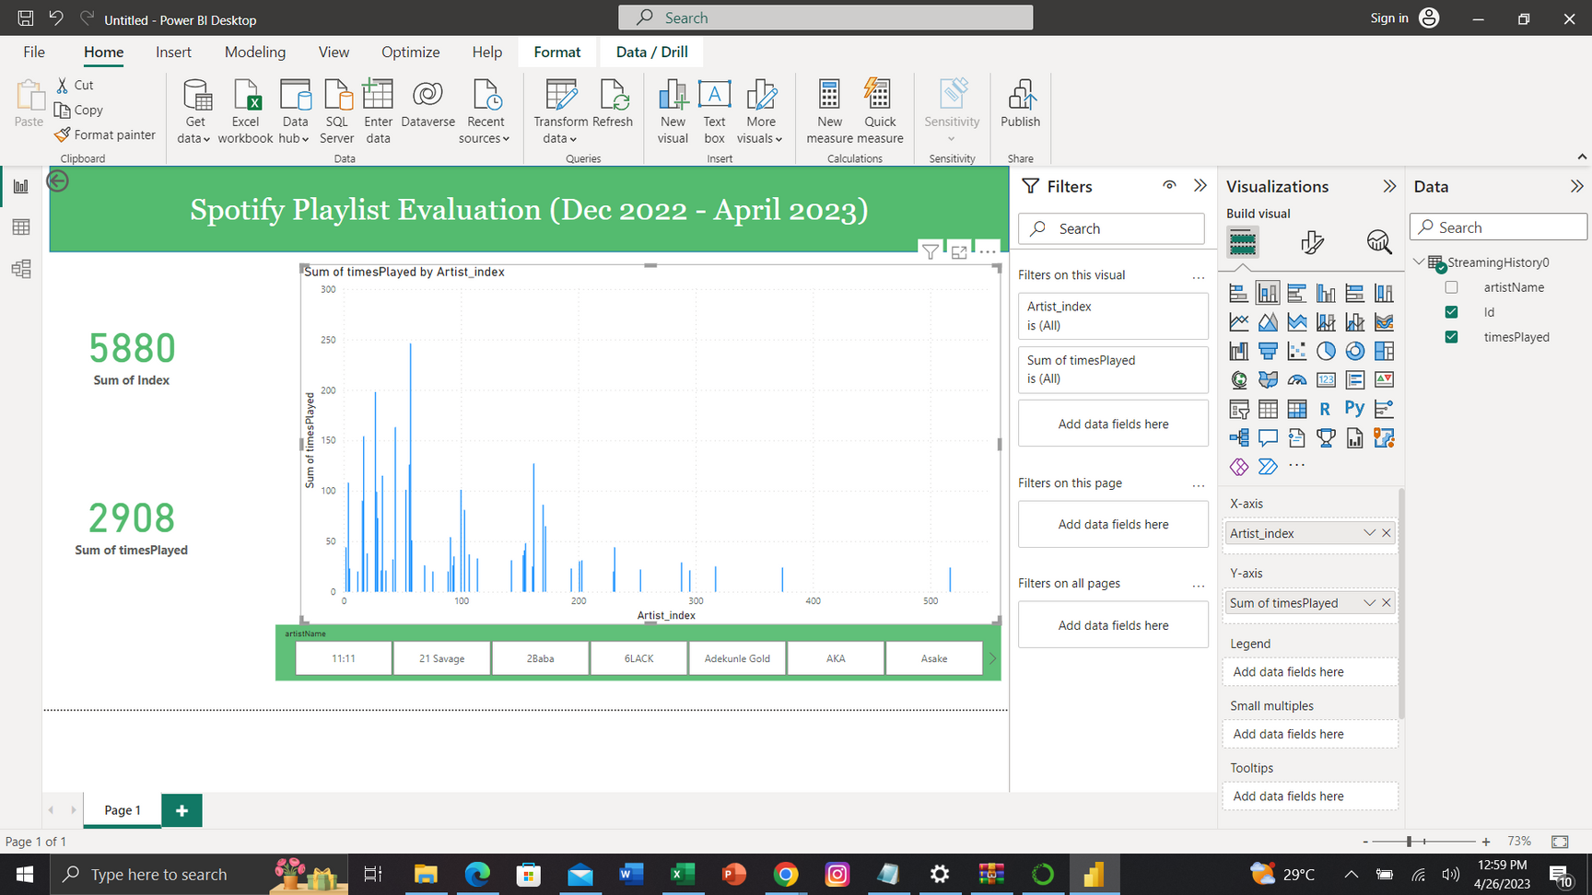
Task: Choose the area chart visual
Action: (1269, 322)
